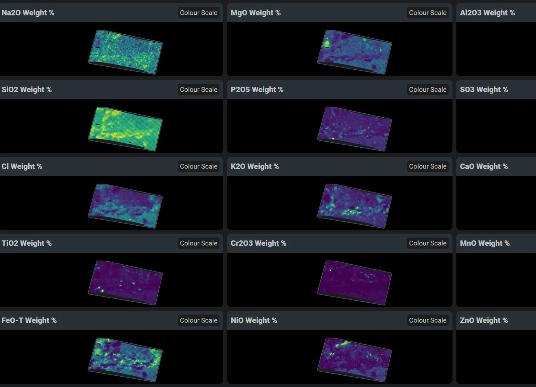This screenshot has width=536, height=387.
Task: Click the NiO element map image
Action: pyautogui.click(x=354, y=360)
